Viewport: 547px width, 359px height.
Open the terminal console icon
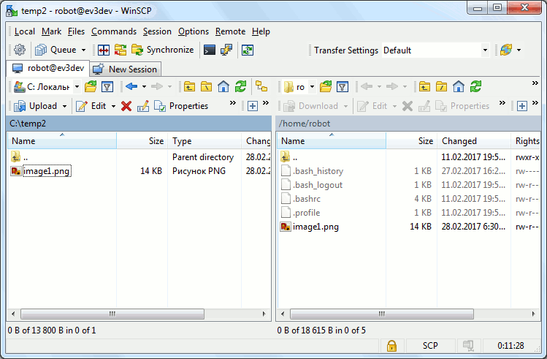[x=210, y=50]
